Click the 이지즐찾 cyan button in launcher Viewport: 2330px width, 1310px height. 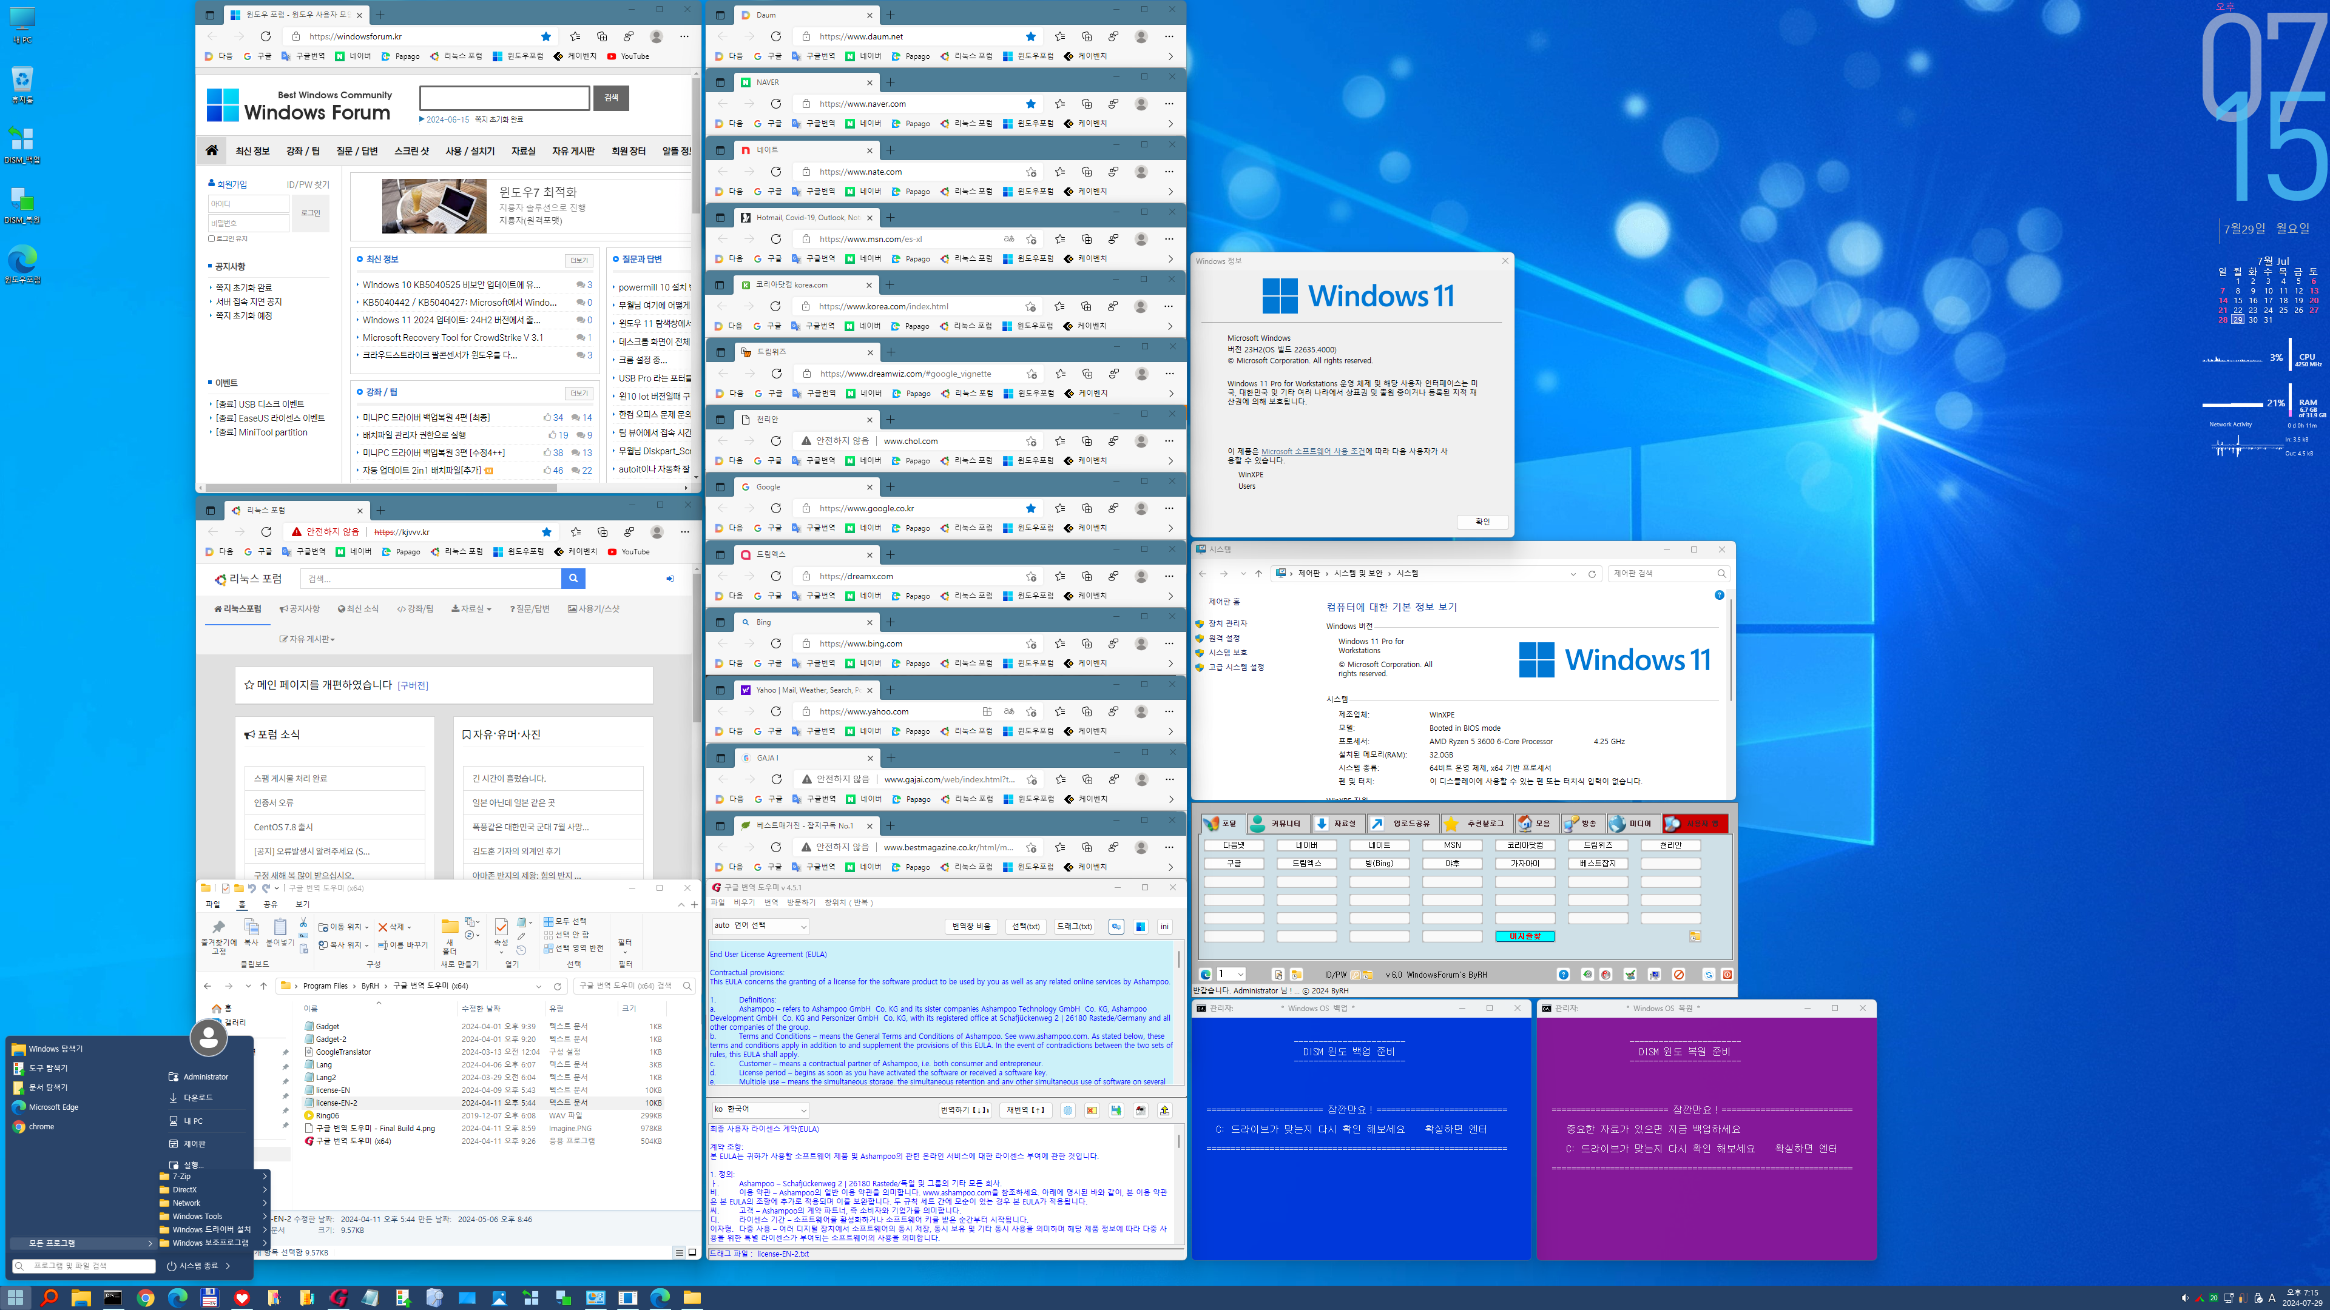click(x=1525, y=936)
